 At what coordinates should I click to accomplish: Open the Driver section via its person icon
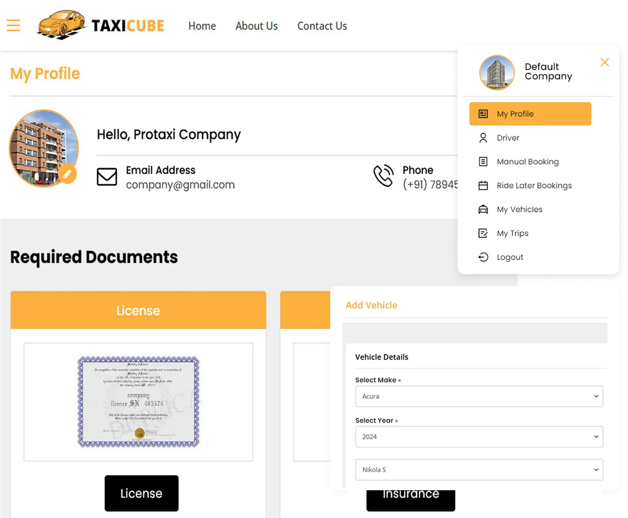(482, 137)
